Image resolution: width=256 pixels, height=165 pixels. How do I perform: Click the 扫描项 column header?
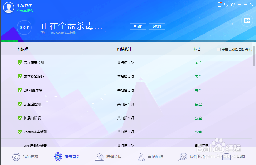[x=23, y=49]
